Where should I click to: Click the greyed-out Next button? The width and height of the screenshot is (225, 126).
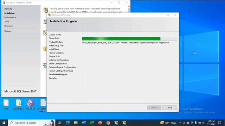coord(154,107)
